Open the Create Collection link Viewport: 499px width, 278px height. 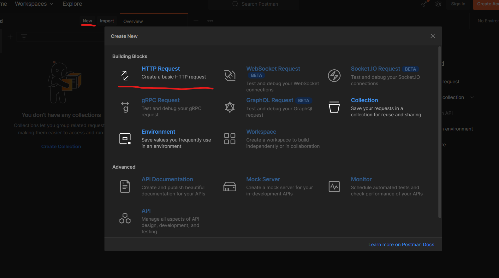point(61,147)
